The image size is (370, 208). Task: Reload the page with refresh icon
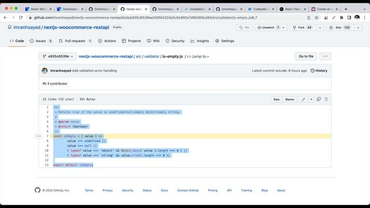21,17
